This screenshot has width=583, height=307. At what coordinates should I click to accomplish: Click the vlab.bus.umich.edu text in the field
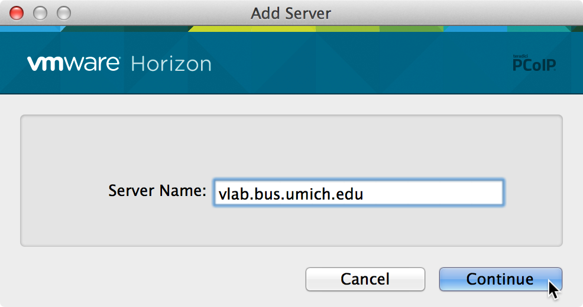[290, 193]
